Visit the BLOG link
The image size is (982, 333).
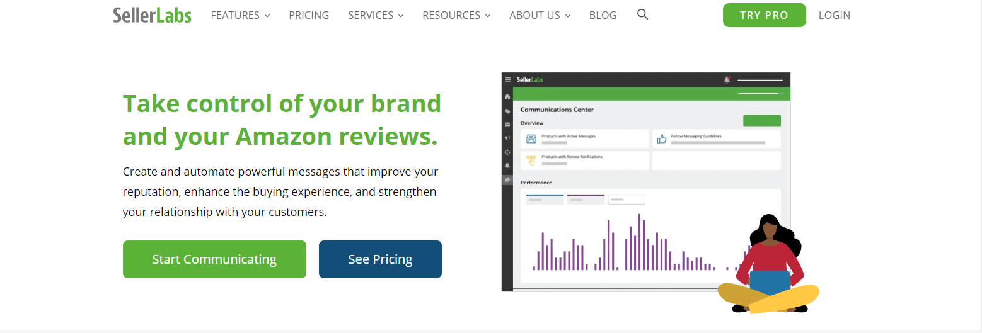(x=603, y=15)
